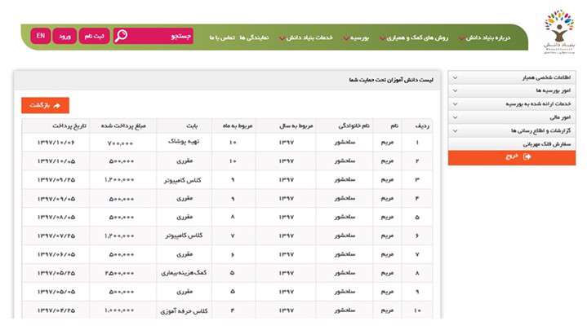This screenshot has width=587, height=330.
Task: Switch language with the EN button
Action: click(x=40, y=37)
